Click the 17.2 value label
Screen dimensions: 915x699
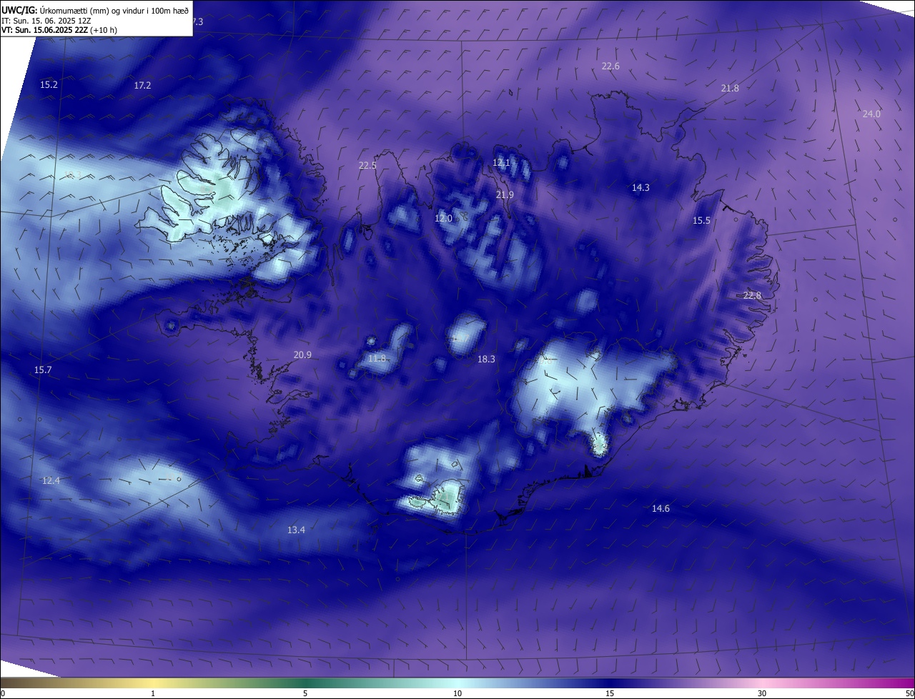point(142,85)
